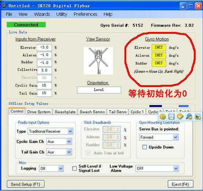Switch to the Drive System tab
This screenshot has height=191, width=203.
[x=39, y=112]
